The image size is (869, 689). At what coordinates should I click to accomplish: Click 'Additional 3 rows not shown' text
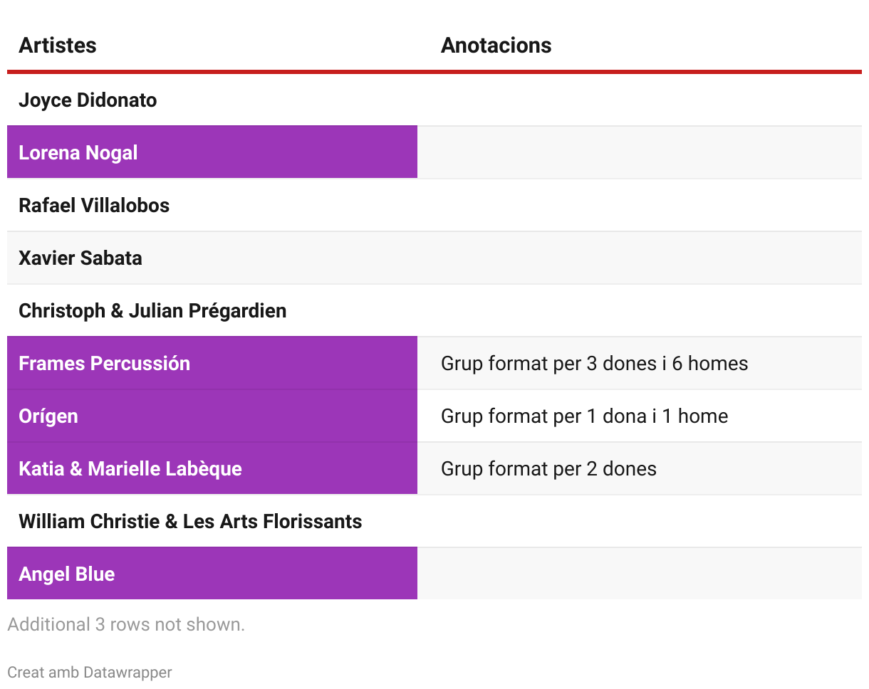[126, 625]
